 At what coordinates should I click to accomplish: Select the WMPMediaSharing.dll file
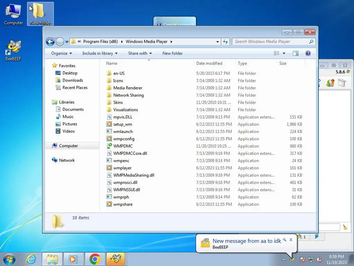point(134,175)
